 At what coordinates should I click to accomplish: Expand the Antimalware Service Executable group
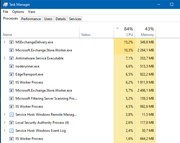[5, 58]
